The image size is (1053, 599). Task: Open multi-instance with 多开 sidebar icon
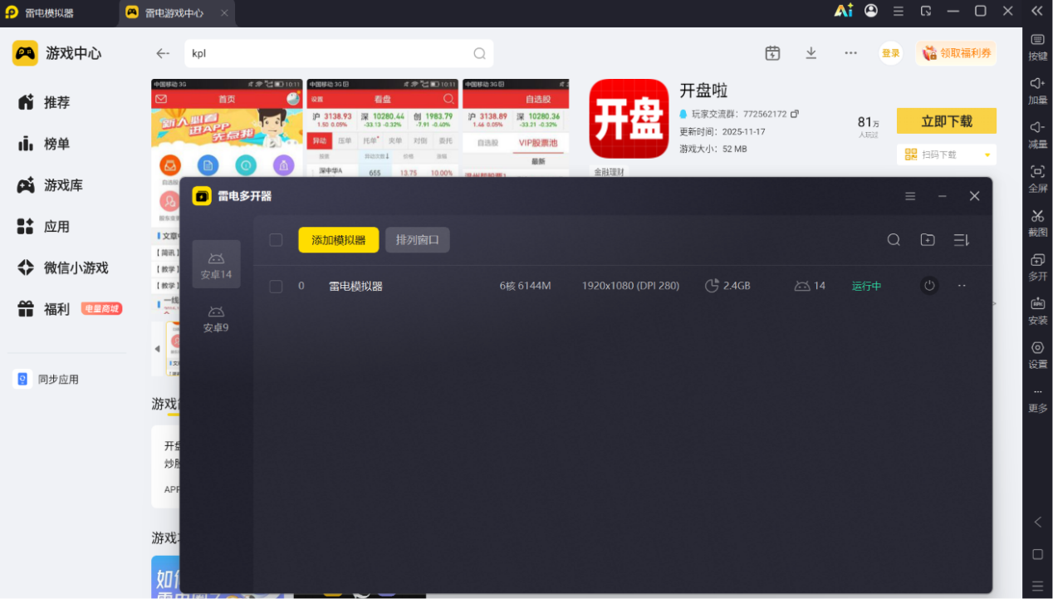point(1038,267)
